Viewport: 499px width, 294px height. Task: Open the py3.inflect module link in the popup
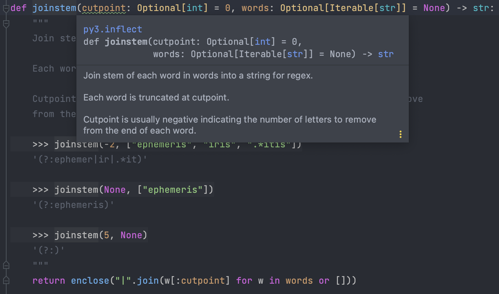[113, 29]
